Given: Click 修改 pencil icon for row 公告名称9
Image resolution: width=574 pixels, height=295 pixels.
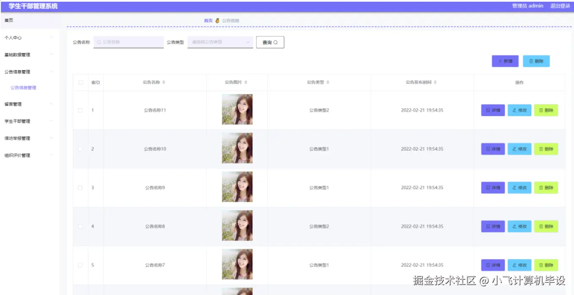Looking at the screenshot, I should (x=514, y=188).
